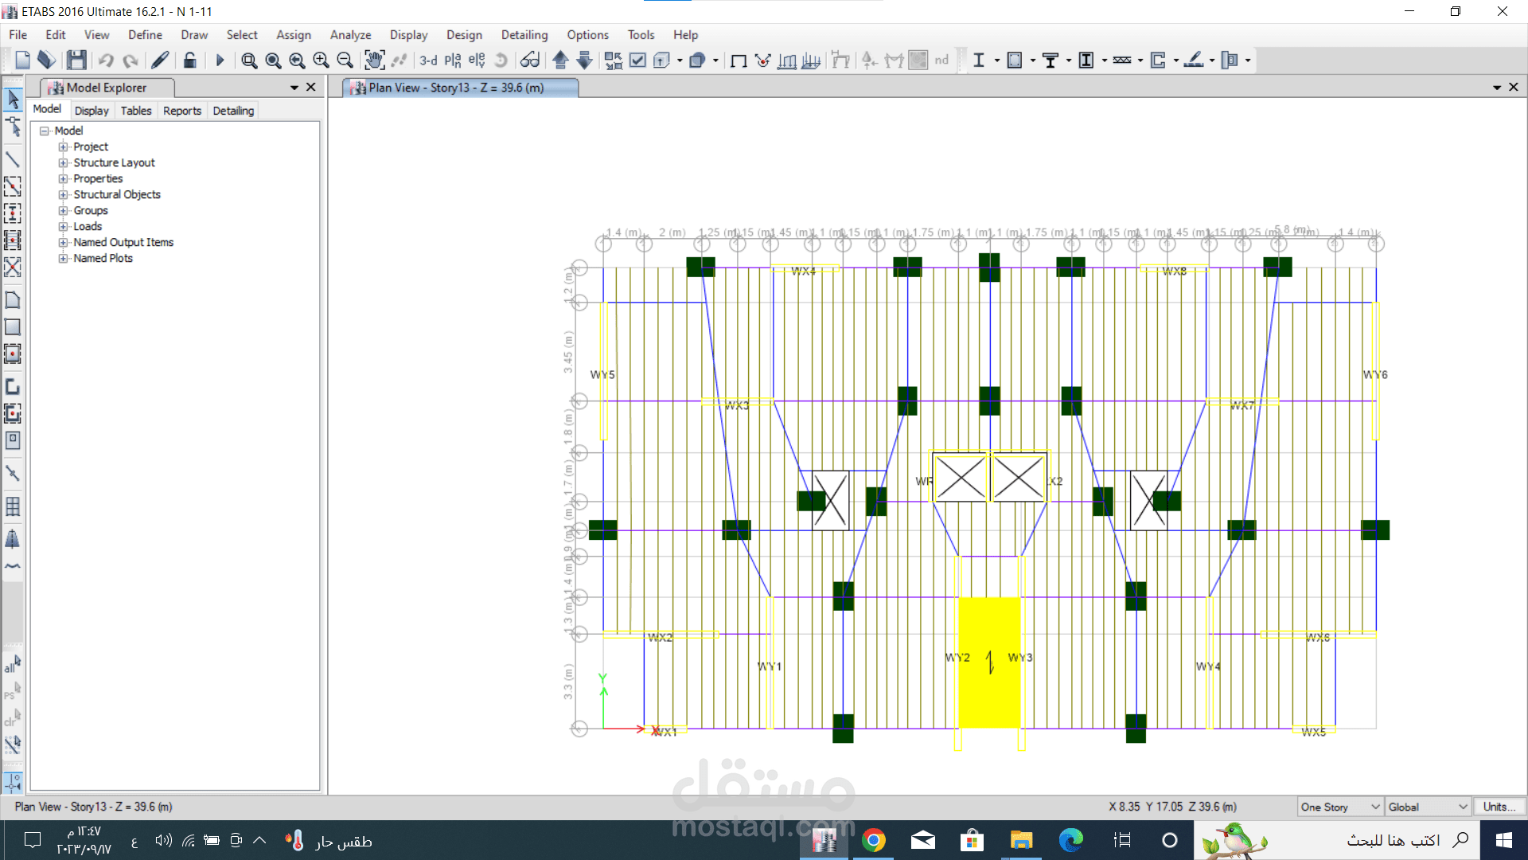The height and width of the screenshot is (860, 1528).
Task: Save the model with the floppy disk icon
Action: (76, 60)
